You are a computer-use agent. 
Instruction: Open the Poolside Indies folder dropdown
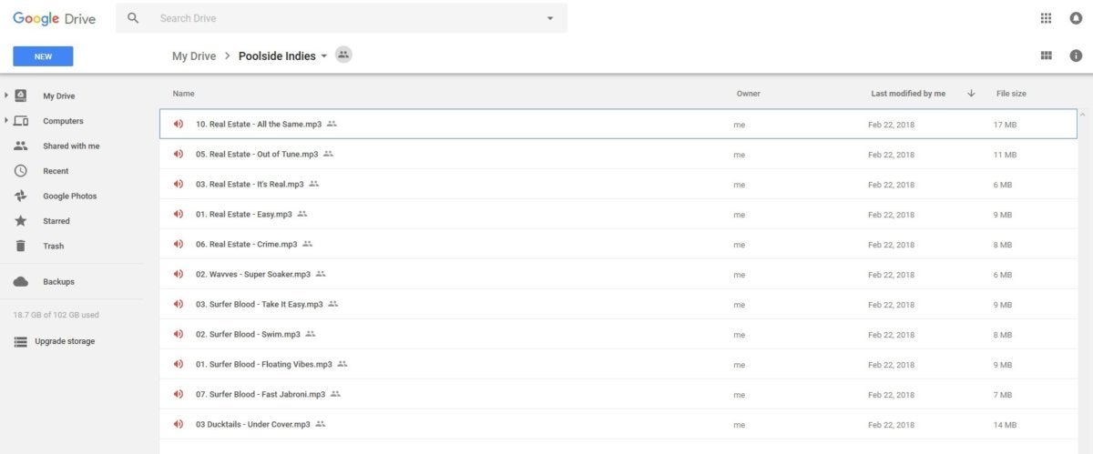323,56
